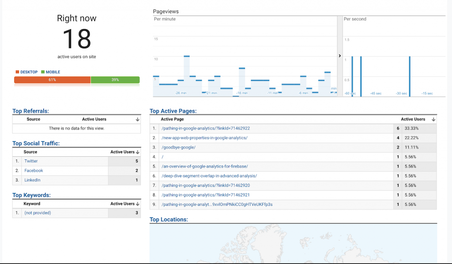Click the 33.33% value in row 1

(412, 128)
